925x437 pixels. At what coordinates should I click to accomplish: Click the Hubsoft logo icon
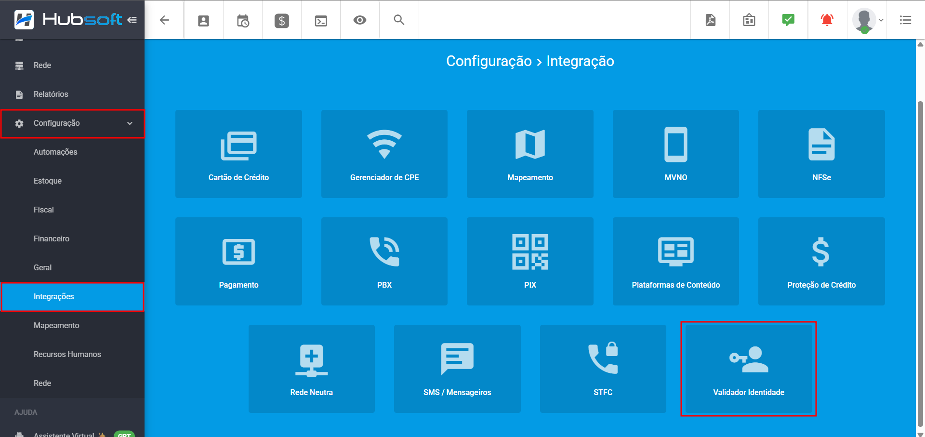click(24, 20)
